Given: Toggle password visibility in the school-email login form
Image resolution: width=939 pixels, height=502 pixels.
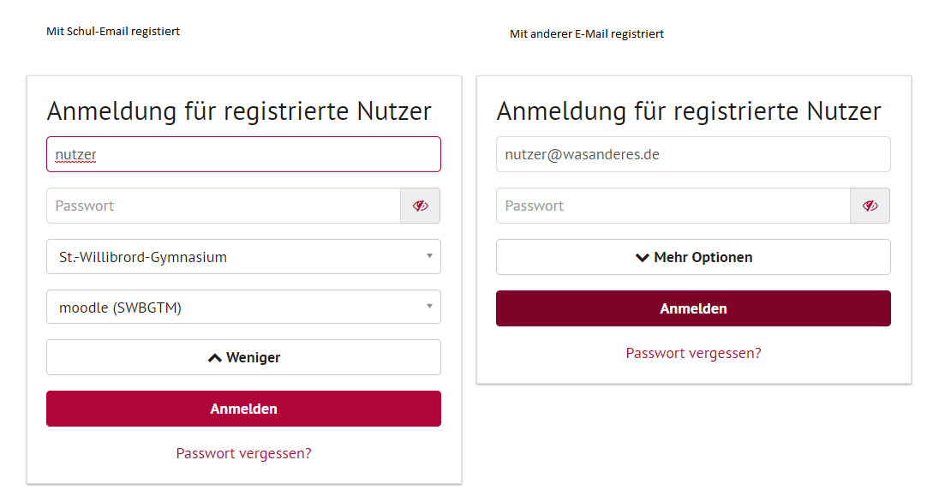Looking at the screenshot, I should click(420, 206).
